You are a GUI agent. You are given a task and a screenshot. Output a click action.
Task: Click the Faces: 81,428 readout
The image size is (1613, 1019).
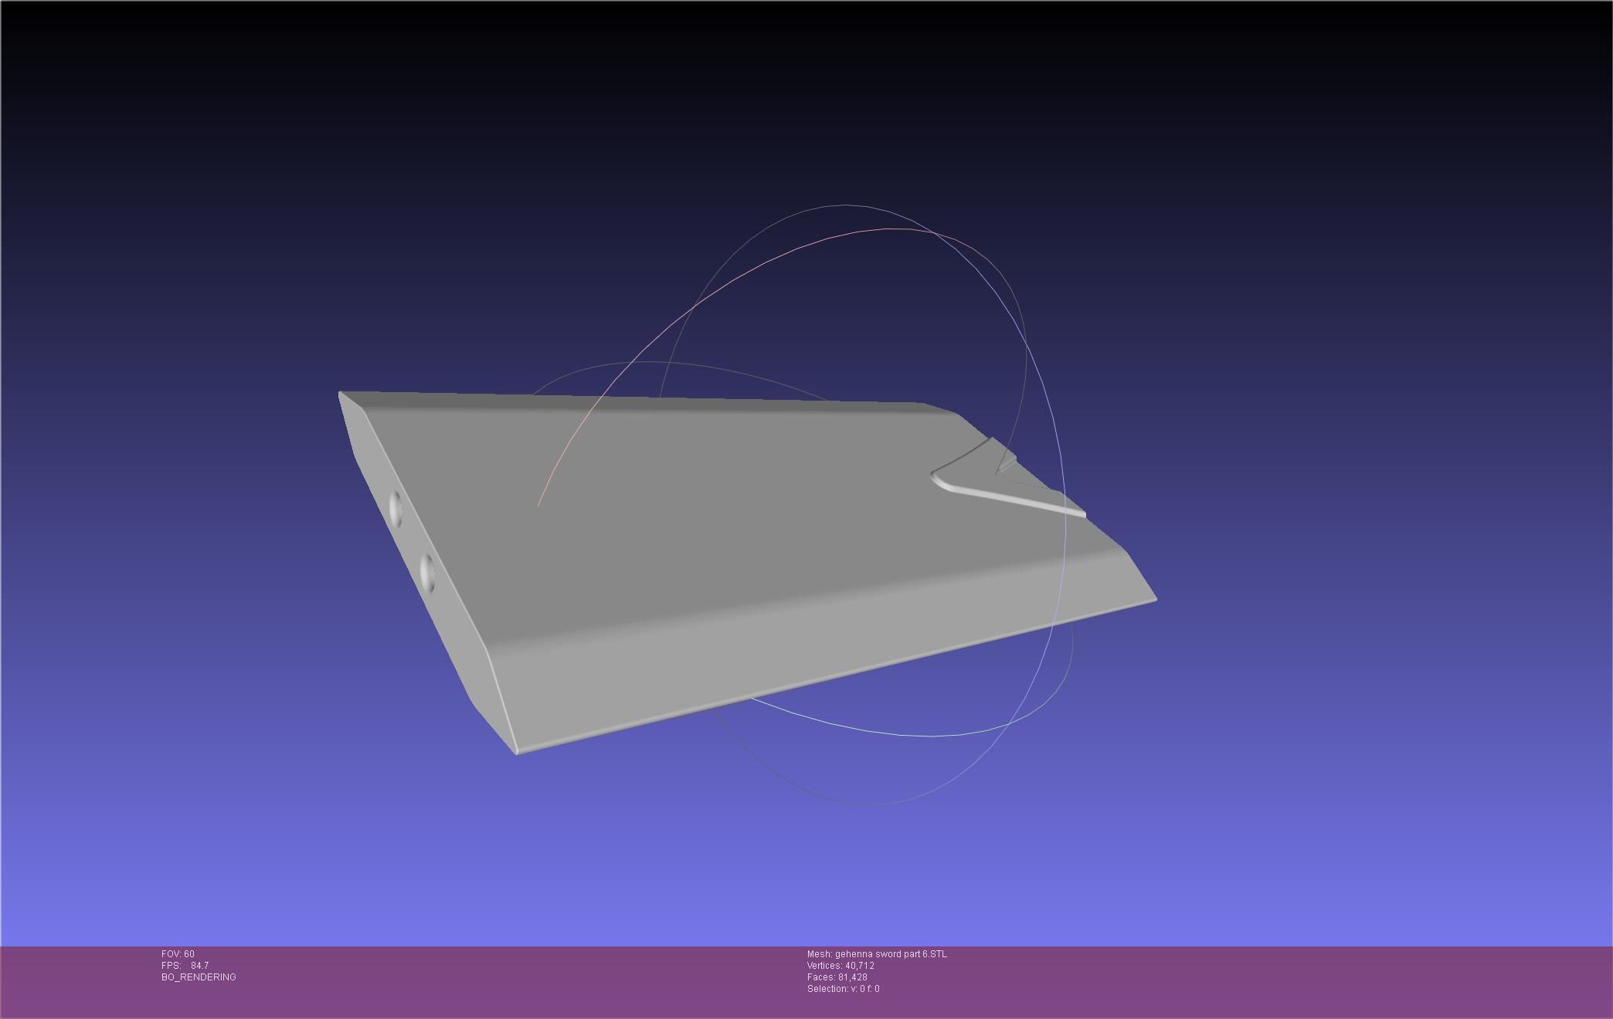click(837, 977)
